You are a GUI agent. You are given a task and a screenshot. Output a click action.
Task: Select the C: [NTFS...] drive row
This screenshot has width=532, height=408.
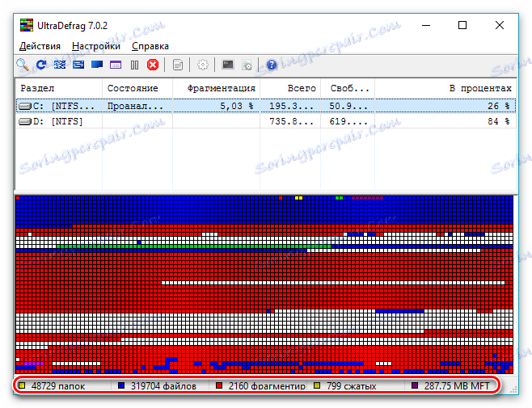click(x=266, y=106)
